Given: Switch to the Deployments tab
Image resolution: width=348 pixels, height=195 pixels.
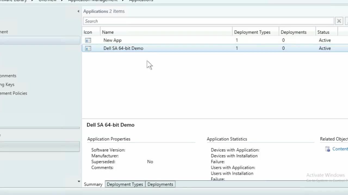Looking at the screenshot, I should 160,184.
